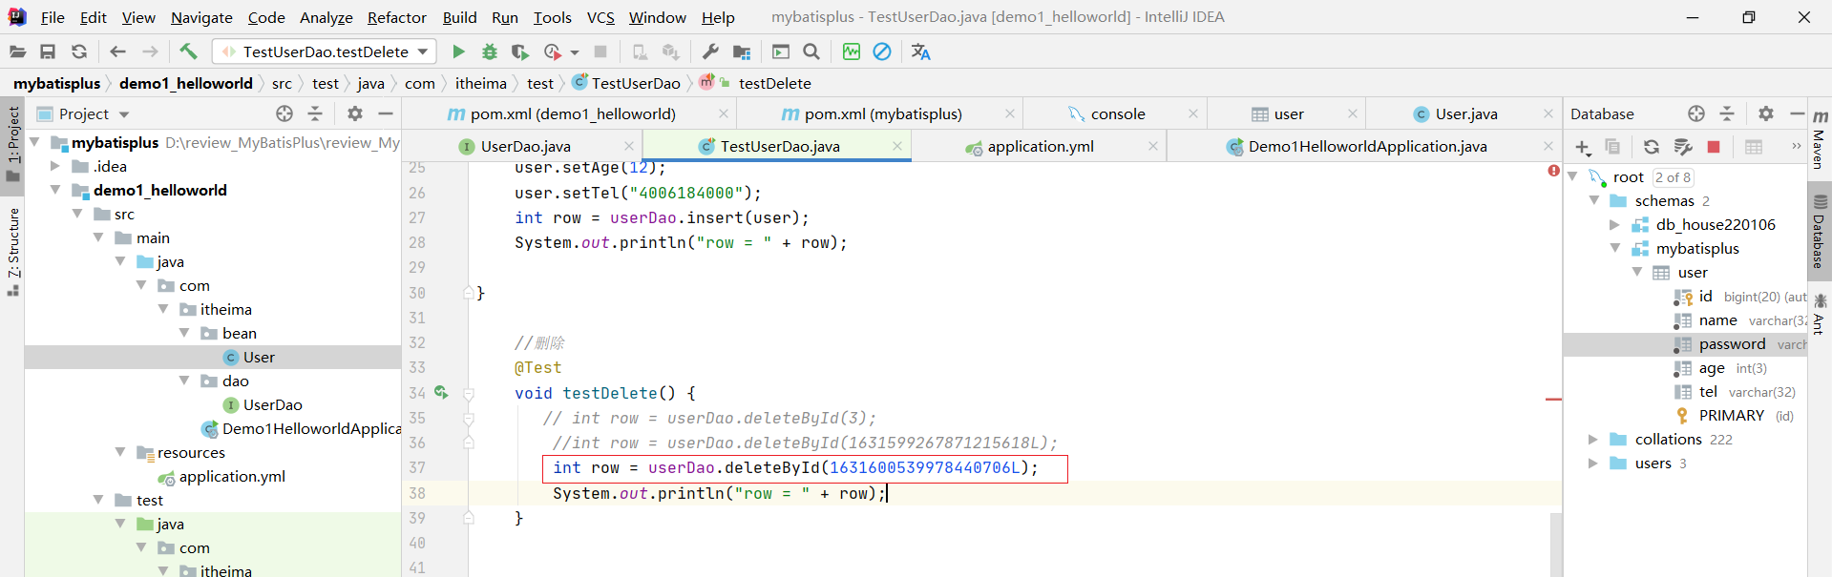
Task: Refresh the Database panel
Action: coord(1652,147)
